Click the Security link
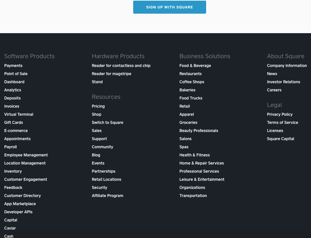Image resolution: width=311 pixels, height=238 pixels. 99,187
